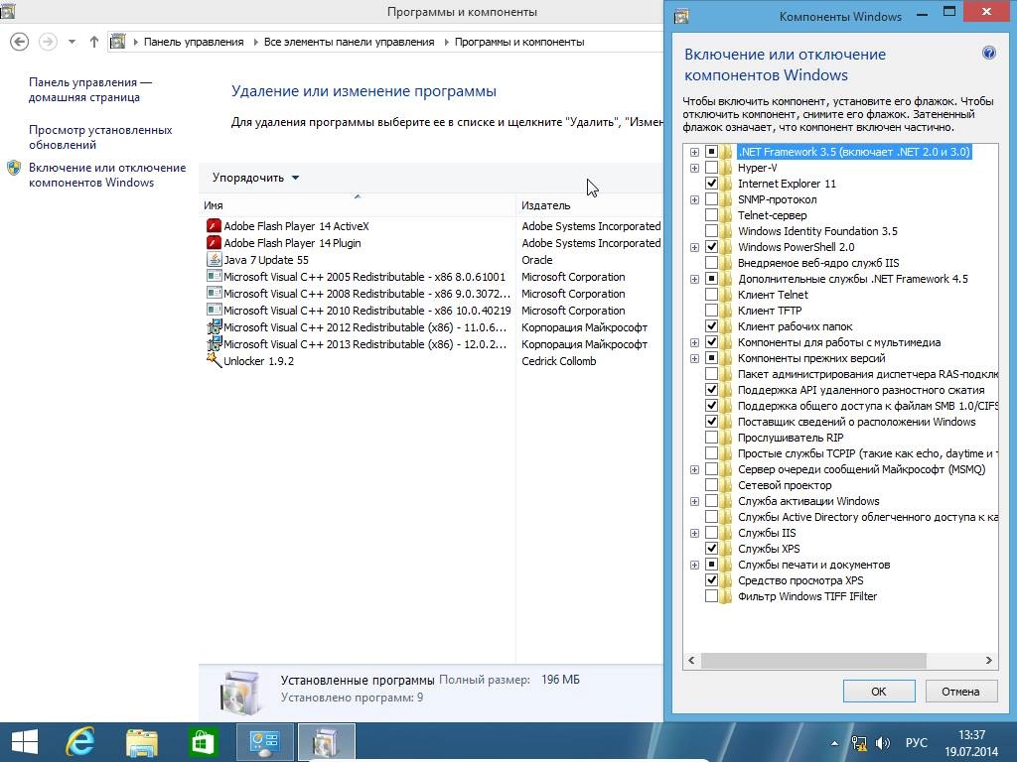Click Программы и компоненты breadcrumb
Image resolution: width=1017 pixels, height=762 pixels.
[518, 42]
